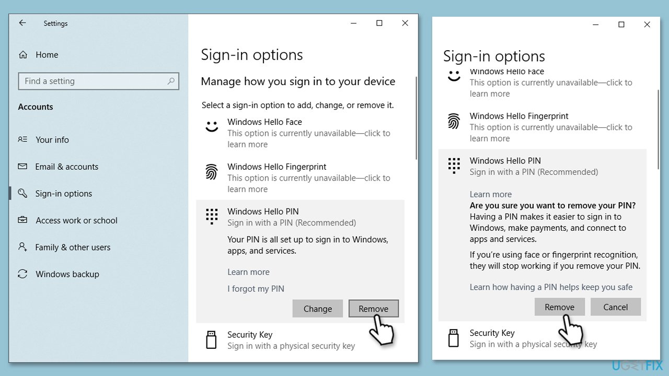669x376 pixels.
Task: Click the Settings window title text
Action: point(55,23)
